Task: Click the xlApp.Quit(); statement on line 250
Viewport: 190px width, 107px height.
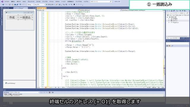Action: [71, 64]
